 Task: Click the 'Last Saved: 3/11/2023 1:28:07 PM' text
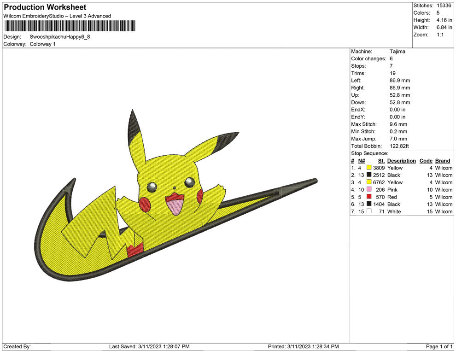point(149,346)
